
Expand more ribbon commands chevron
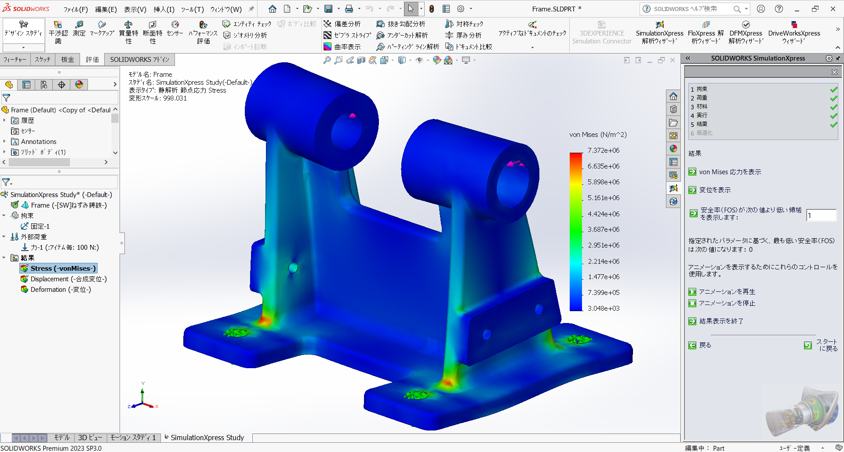(838, 29)
